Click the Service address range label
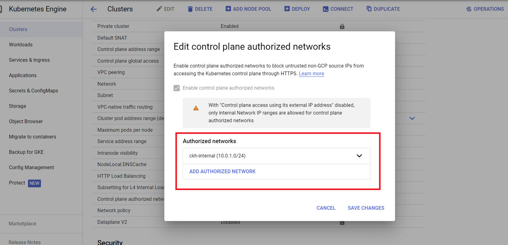 [122, 142]
